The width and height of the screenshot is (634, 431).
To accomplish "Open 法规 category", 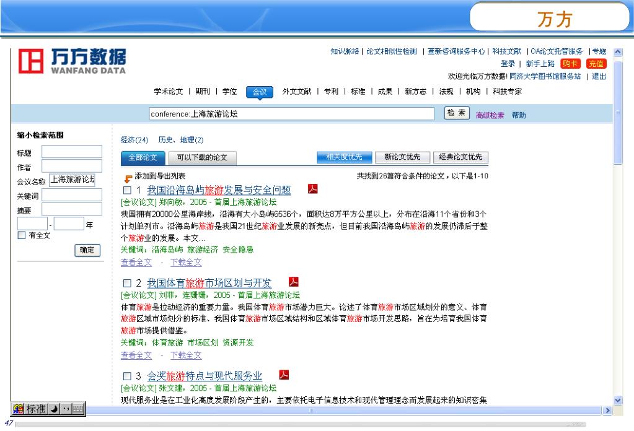I will coord(446,91).
